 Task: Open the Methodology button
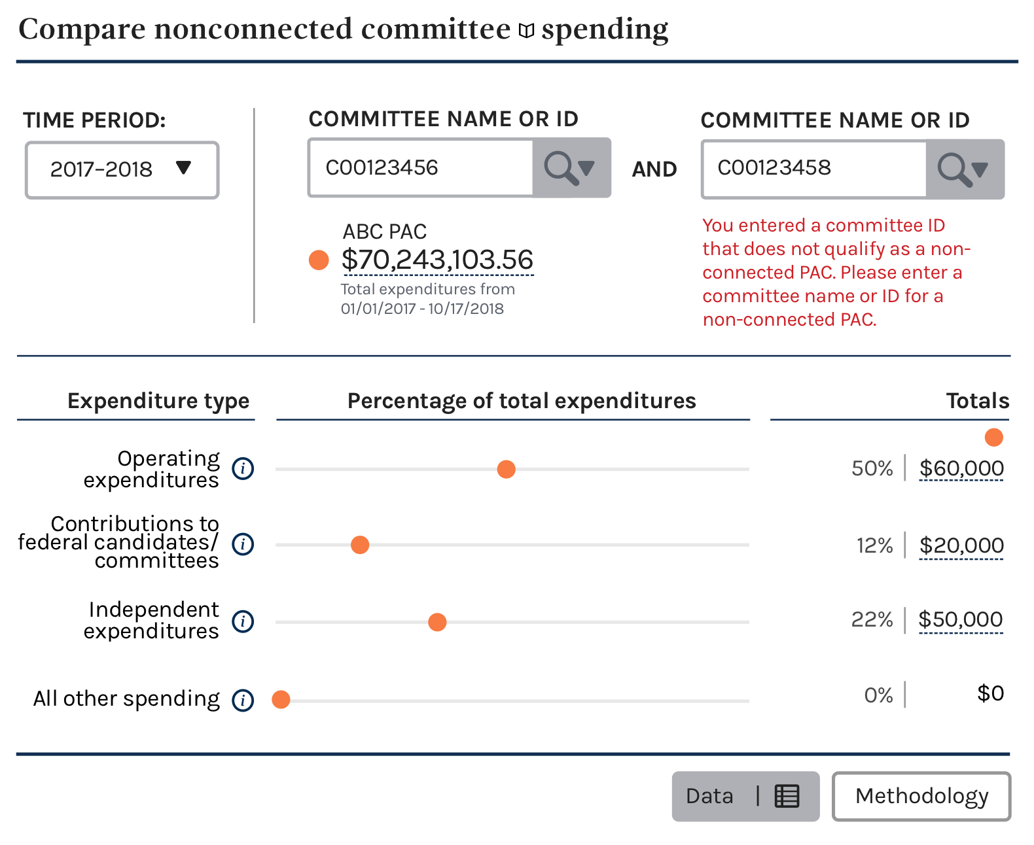pyautogui.click(x=921, y=796)
